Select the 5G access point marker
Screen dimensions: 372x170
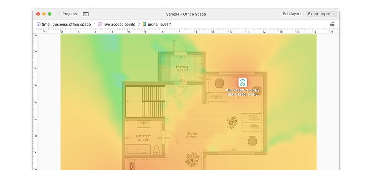tap(243, 83)
